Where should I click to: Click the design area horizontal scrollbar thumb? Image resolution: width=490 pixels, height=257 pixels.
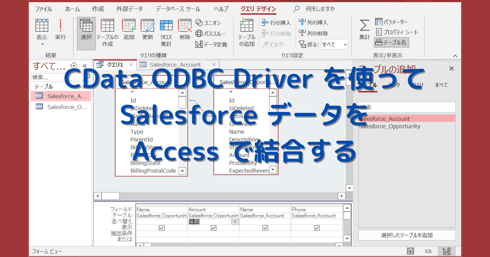(110, 196)
